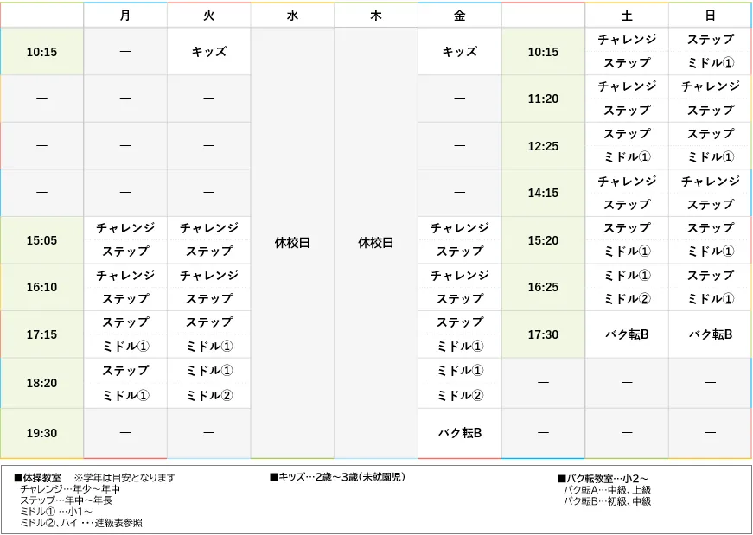Screen dimensions: 753x535
Task: Select the バク転B class on Sunday 17:30
Action: tap(709, 334)
